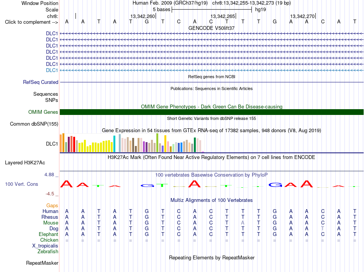The width and height of the screenshot is (364, 272).
Task: Click the faded T mismatch in the Dog row
Action: (x=323, y=229)
